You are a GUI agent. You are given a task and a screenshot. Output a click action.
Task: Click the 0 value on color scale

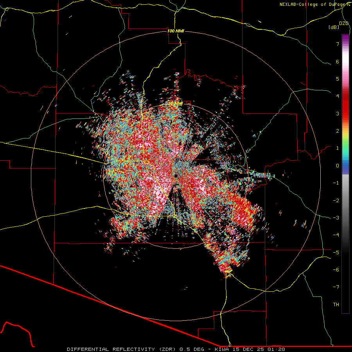point(338,166)
